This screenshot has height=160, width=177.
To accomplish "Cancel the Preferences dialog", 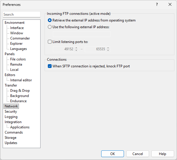I will coord(138,154).
